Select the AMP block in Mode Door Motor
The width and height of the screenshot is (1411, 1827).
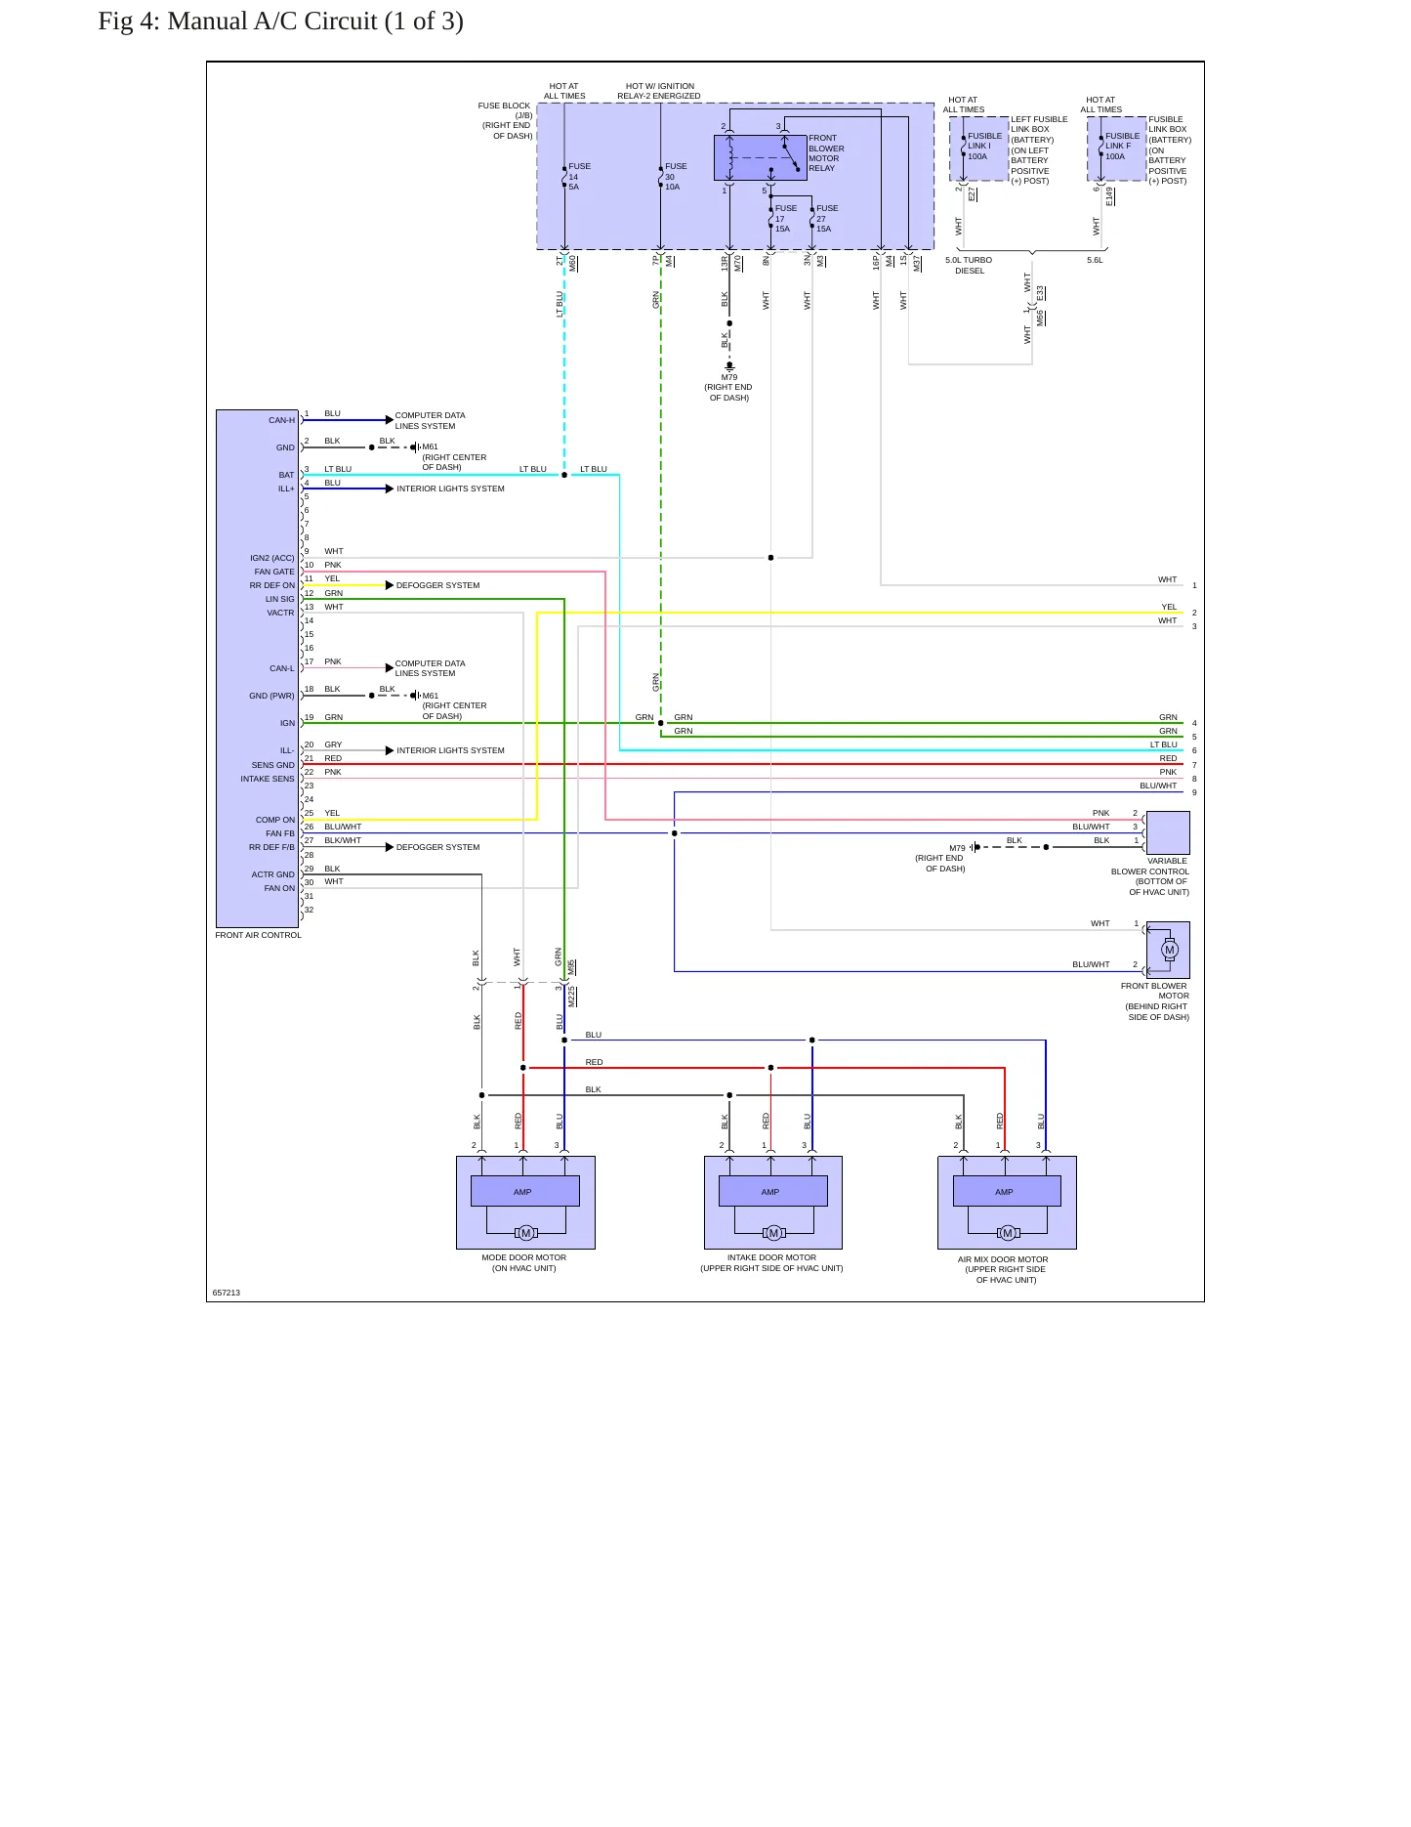(x=525, y=1191)
